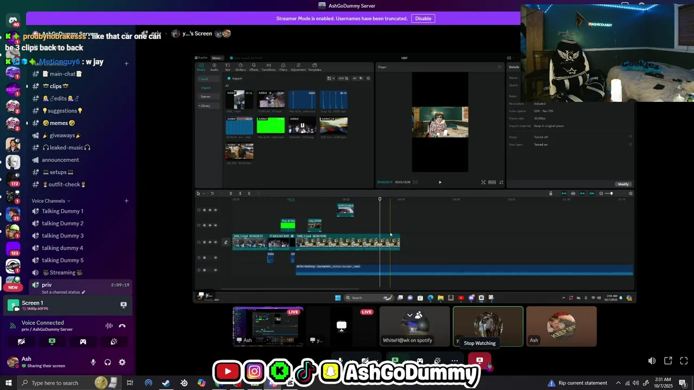Select the WhiteH@wk on spotify participant tile
Screen dimensions: 694x390
pos(415,326)
